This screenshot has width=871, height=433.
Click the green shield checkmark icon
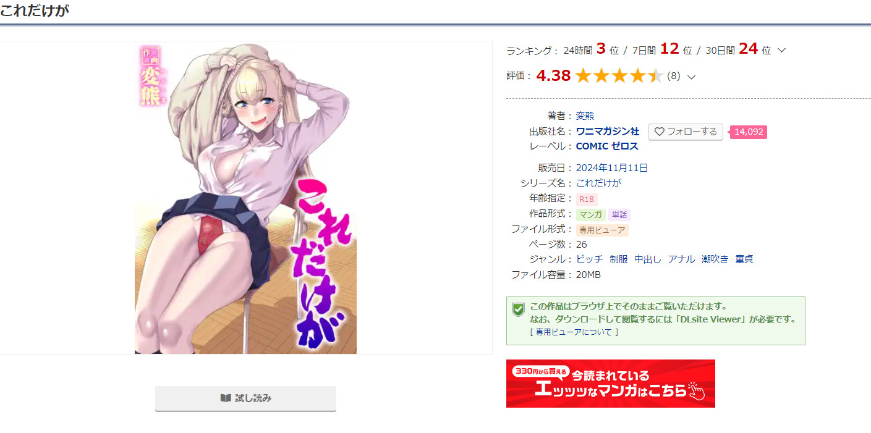[519, 309]
